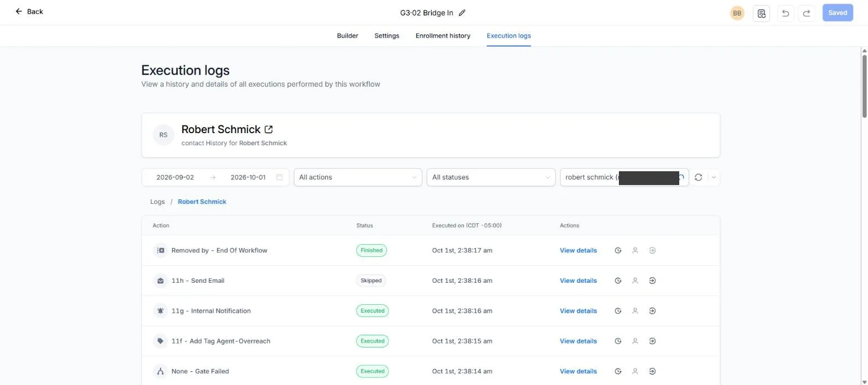View details for 11f Add Tag Agent-Overreach

[x=578, y=341]
